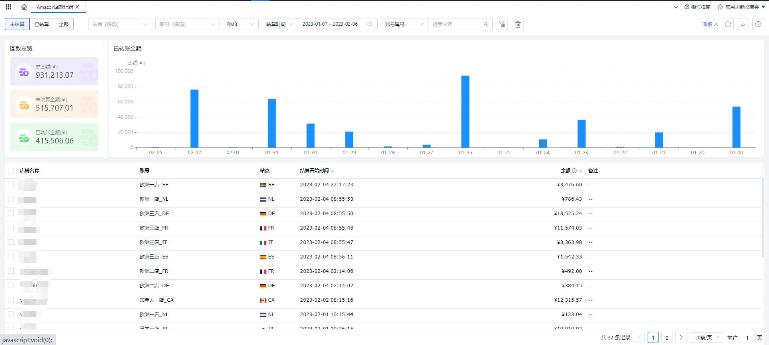Open the RMB currency dropdown

pos(241,24)
